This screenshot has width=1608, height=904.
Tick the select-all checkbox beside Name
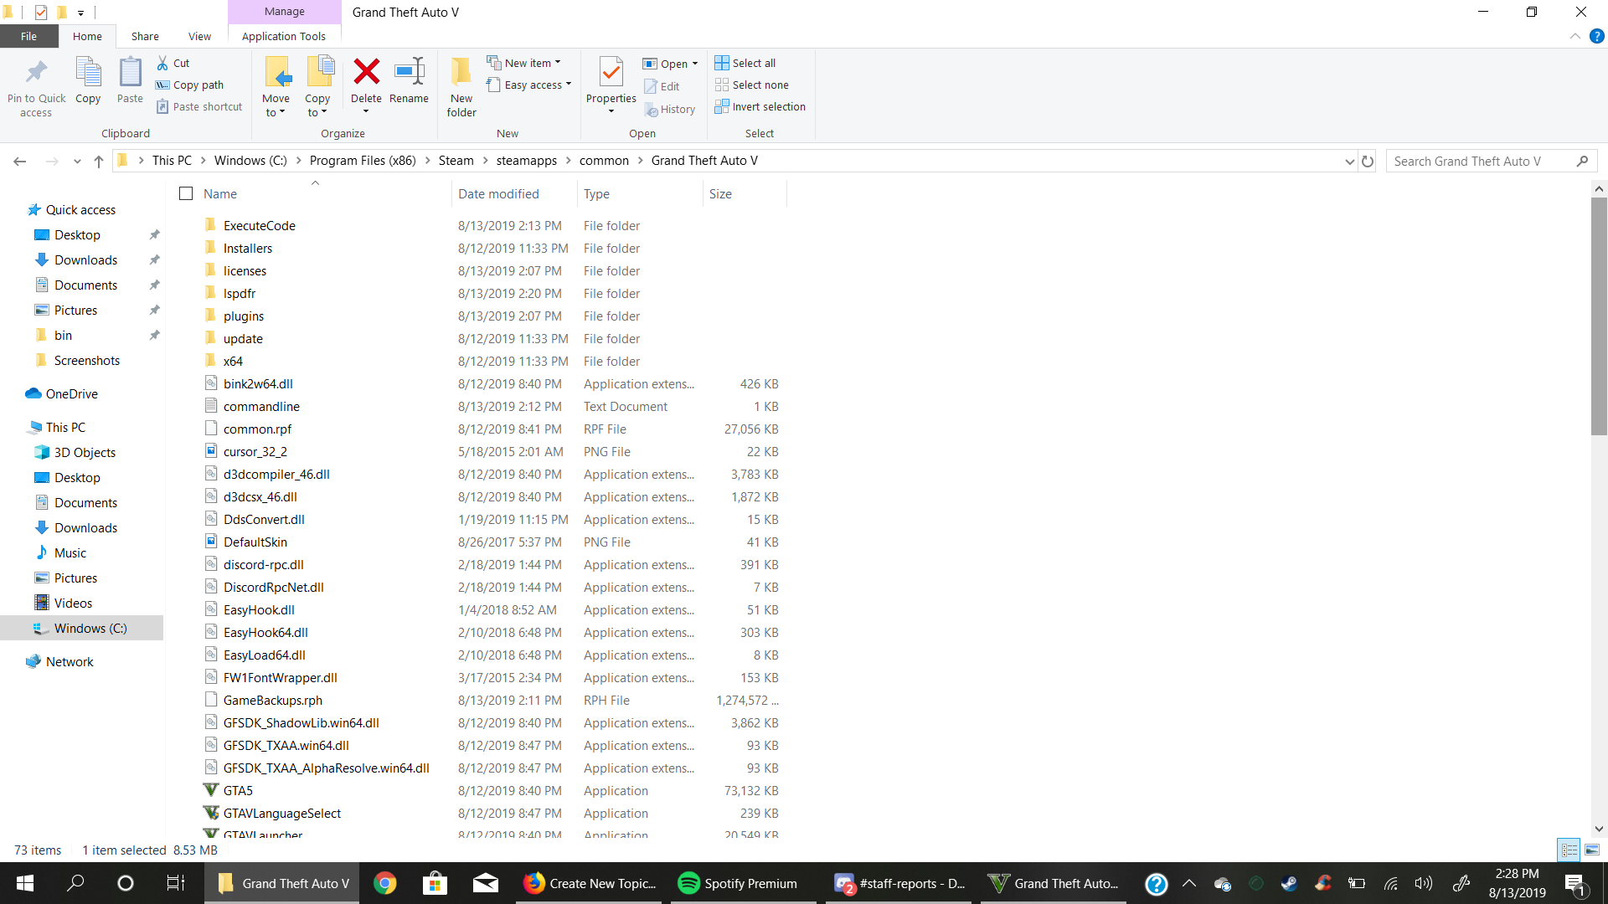point(186,193)
